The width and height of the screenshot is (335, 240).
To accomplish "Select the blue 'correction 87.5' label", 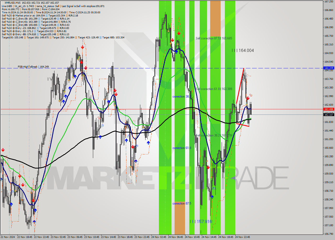I will point(182,203).
